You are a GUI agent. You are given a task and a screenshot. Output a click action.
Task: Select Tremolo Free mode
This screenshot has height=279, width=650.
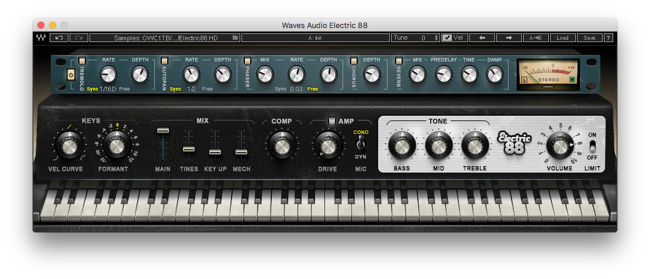pos(125,89)
